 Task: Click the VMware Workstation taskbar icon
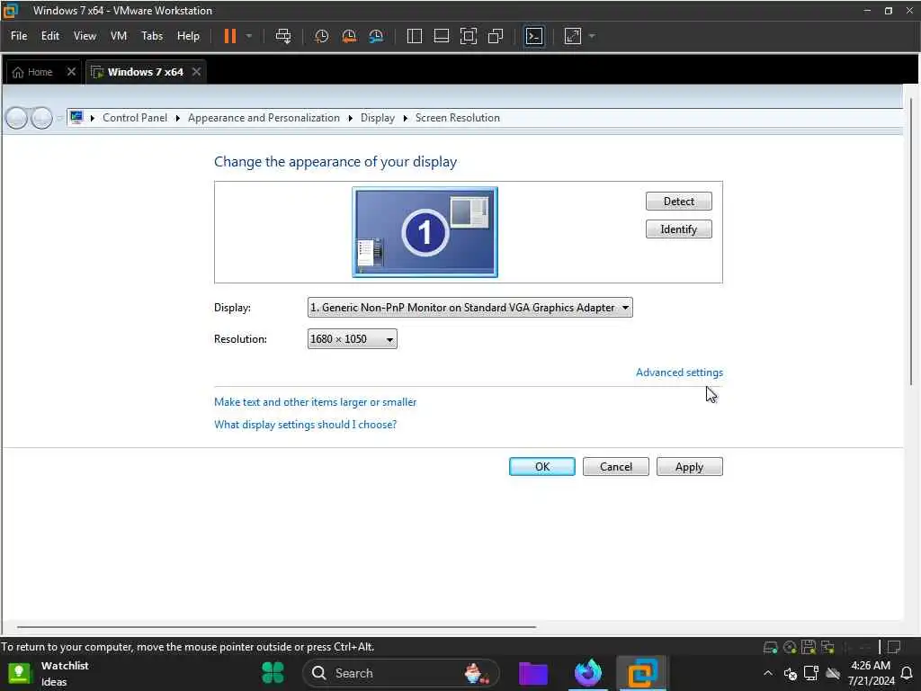click(642, 673)
